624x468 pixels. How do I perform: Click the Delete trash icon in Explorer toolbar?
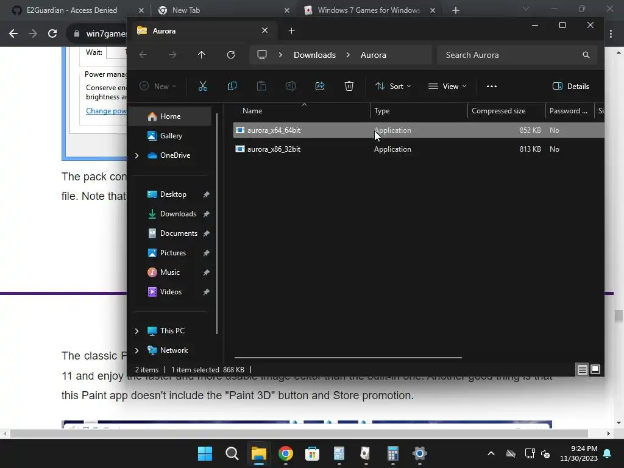(349, 86)
